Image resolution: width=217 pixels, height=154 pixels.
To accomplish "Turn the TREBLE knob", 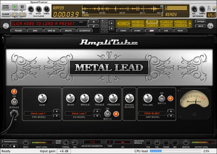I will (x=99, y=98).
